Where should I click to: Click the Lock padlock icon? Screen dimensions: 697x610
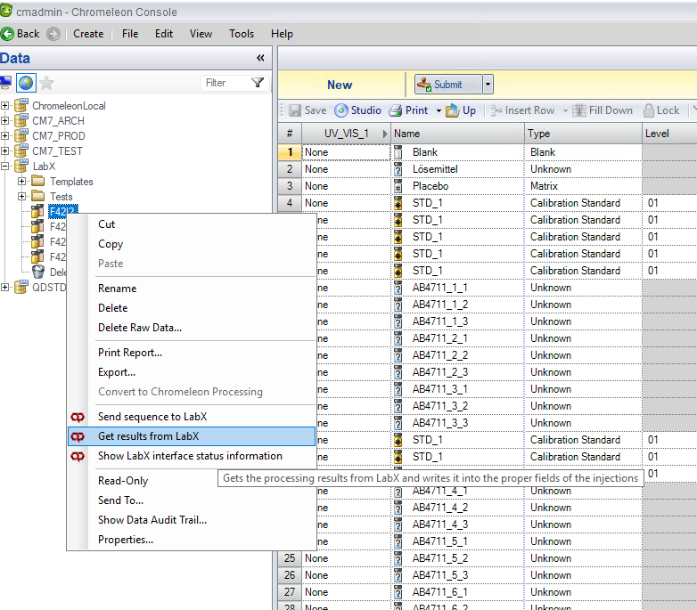649,110
